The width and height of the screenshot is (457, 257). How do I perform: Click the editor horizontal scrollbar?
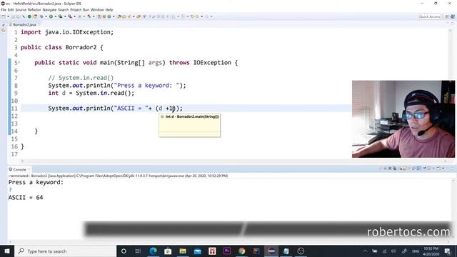pyautogui.click(x=233, y=161)
